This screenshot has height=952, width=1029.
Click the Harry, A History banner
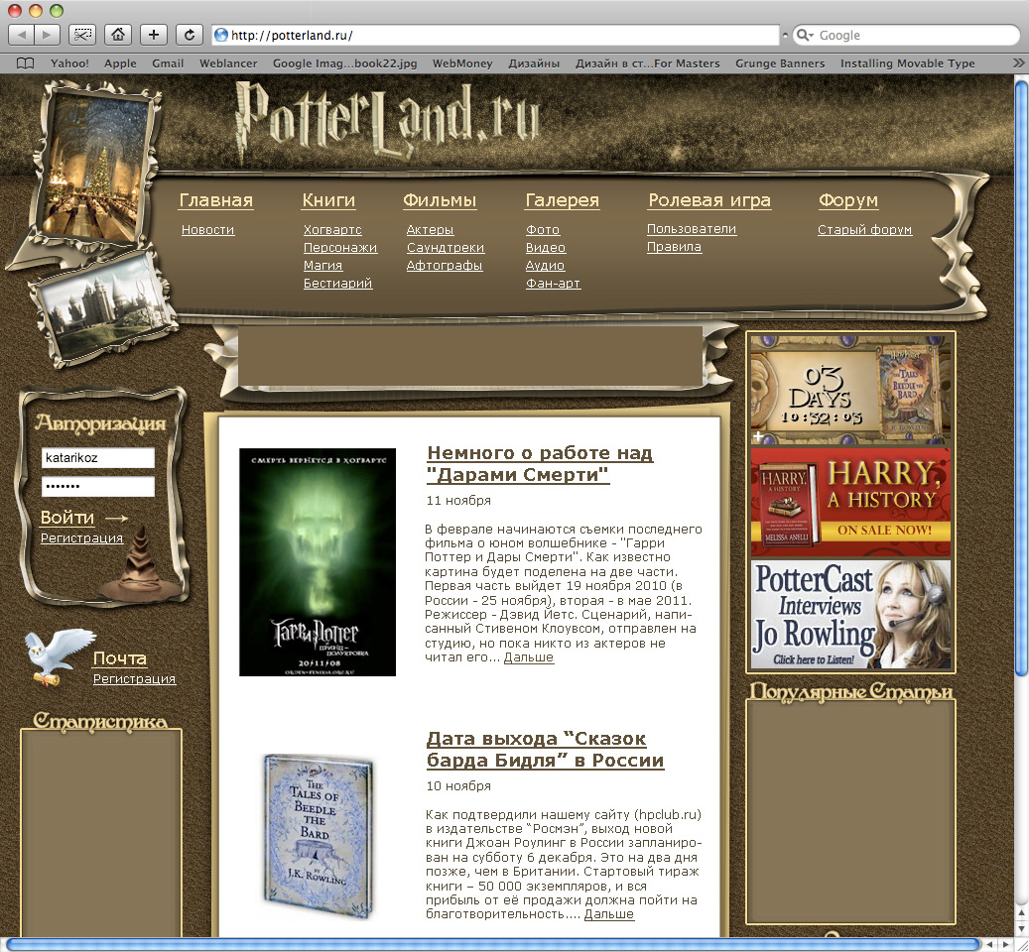point(850,502)
